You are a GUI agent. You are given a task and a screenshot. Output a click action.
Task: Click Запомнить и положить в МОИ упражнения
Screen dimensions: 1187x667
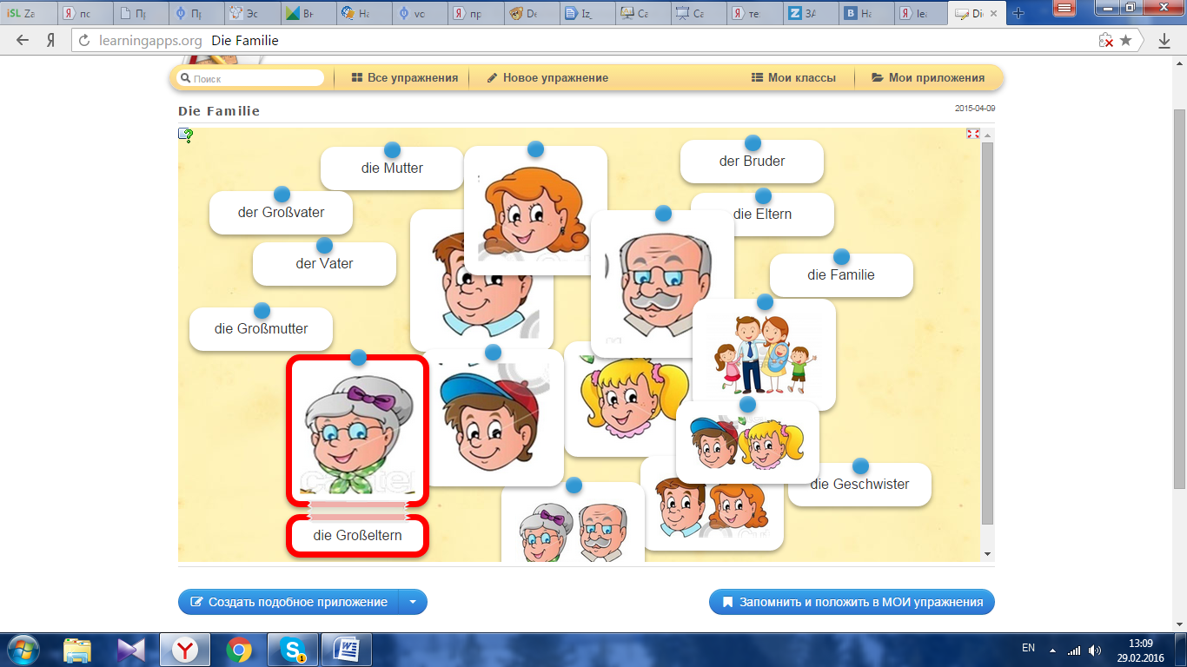pyautogui.click(x=852, y=602)
